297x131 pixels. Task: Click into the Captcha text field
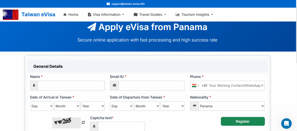coord(121,126)
